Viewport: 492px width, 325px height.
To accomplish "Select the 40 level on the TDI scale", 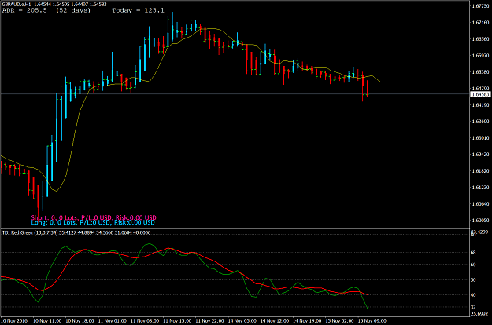I will [x=473, y=295].
